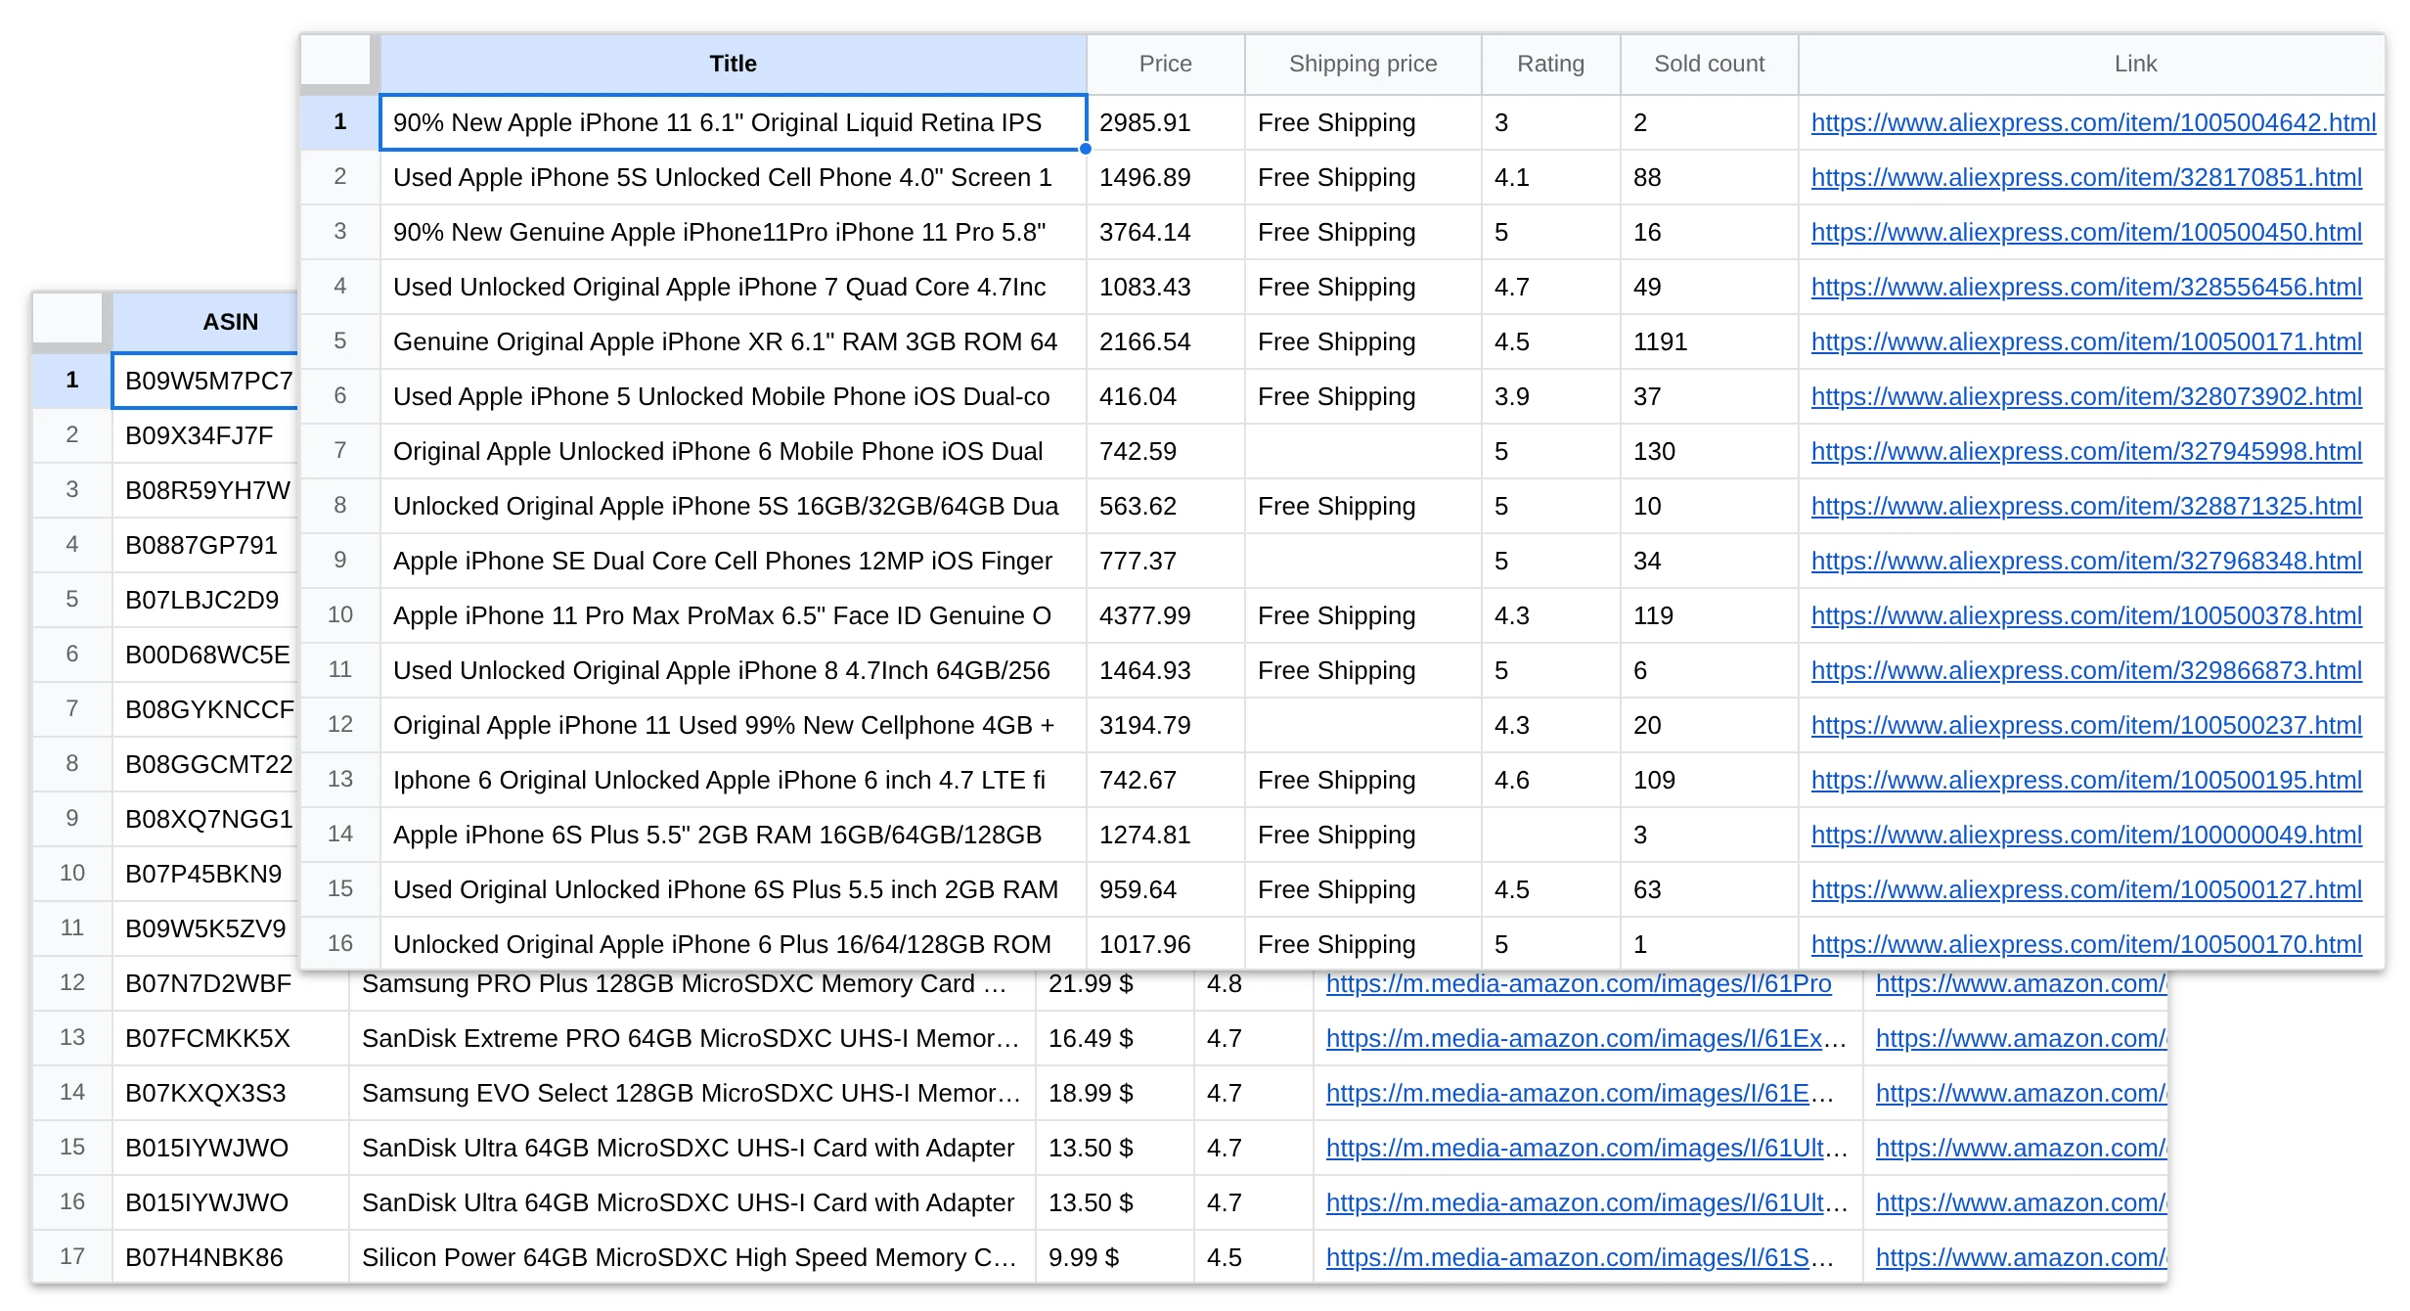This screenshot has width=2410, height=1311.
Task: Select the empty Shipping price cell in row 7
Action: (x=1363, y=451)
